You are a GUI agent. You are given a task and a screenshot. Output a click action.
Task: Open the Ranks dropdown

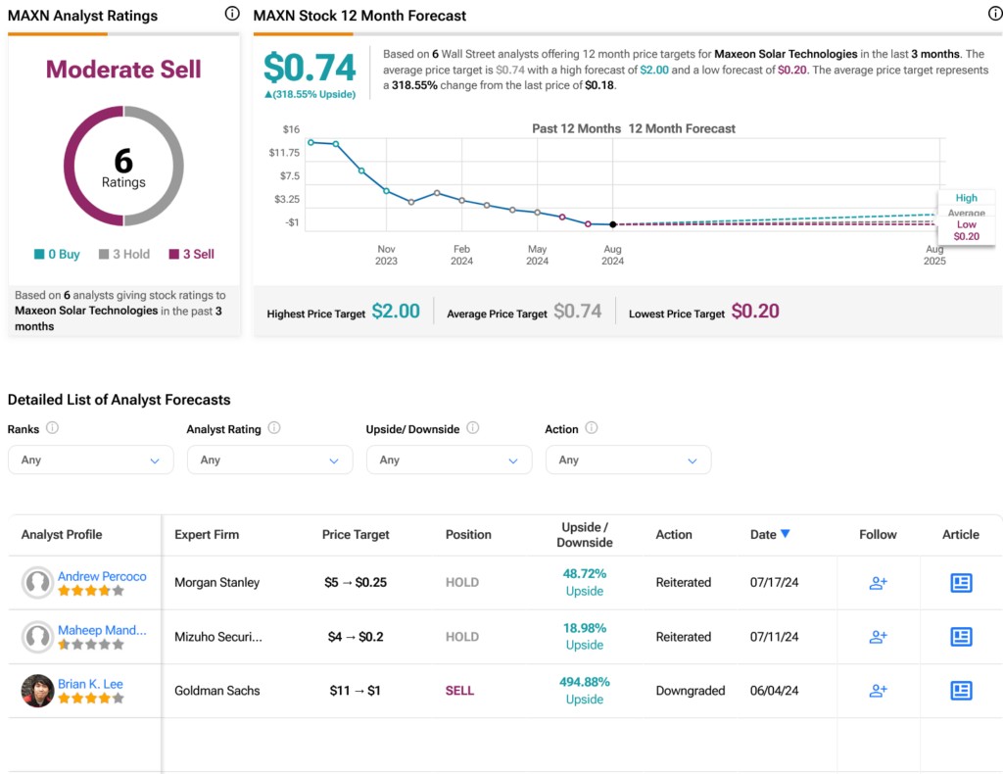click(90, 460)
